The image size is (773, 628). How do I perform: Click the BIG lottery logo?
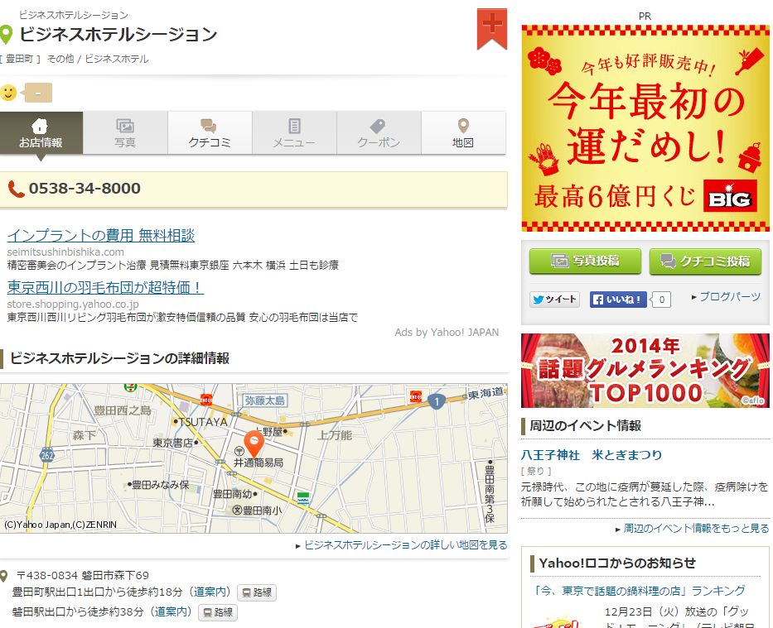coord(730,196)
